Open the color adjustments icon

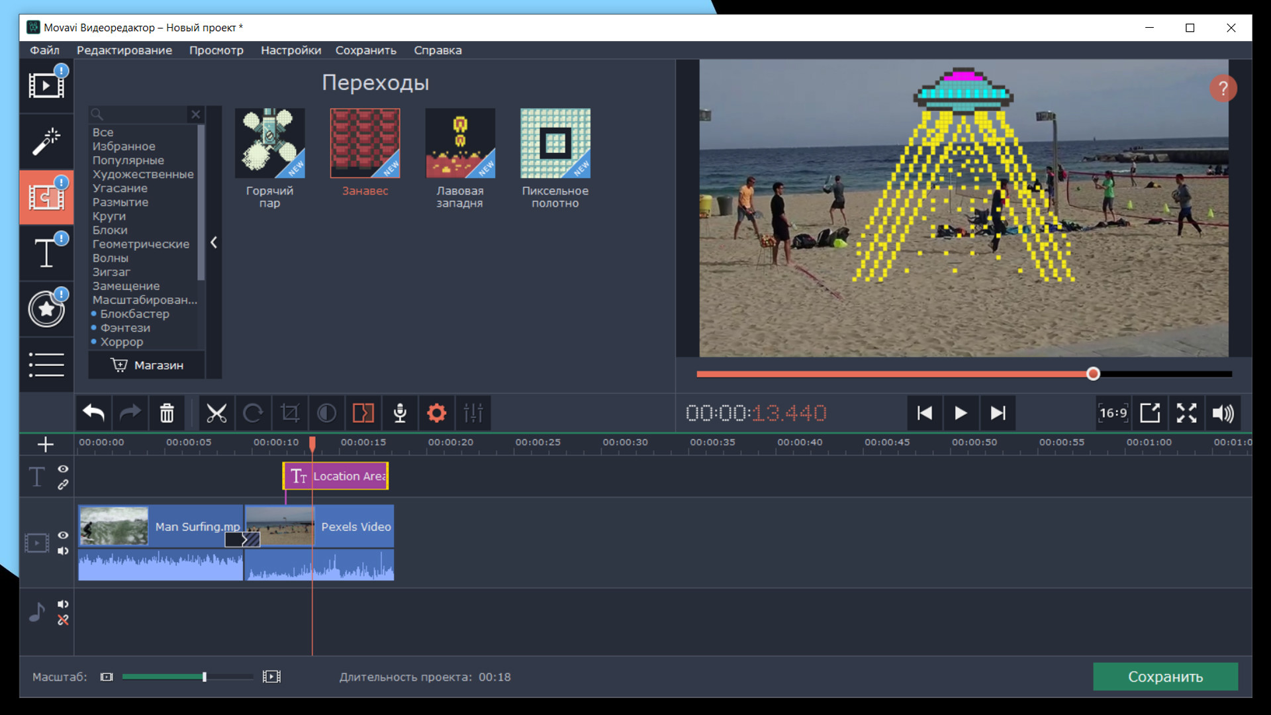326,413
